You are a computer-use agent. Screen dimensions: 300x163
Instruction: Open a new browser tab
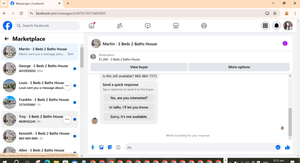pyautogui.click(x=68, y=3)
